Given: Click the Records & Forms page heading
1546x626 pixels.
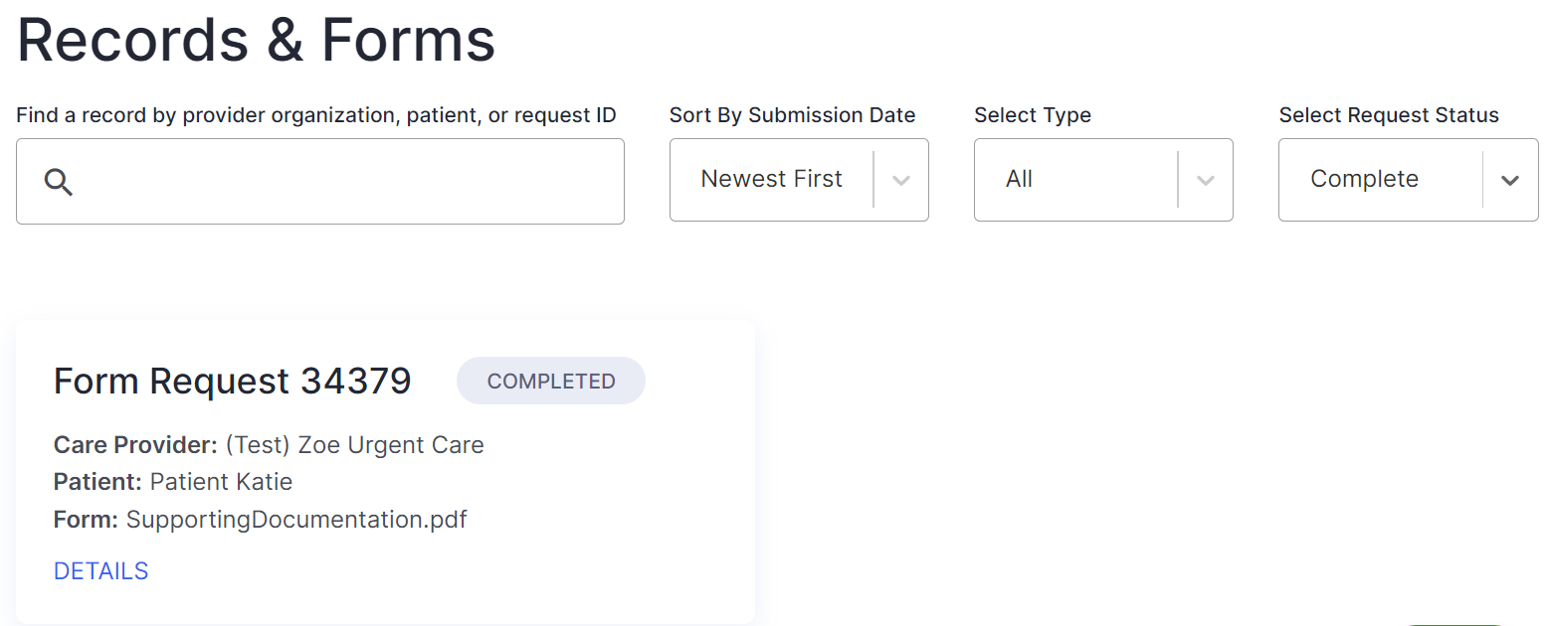Looking at the screenshot, I should (x=256, y=40).
